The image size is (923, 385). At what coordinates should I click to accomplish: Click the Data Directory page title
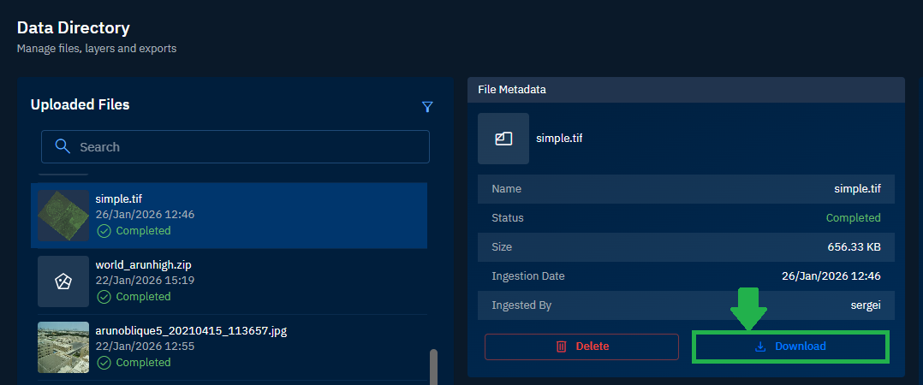point(74,27)
